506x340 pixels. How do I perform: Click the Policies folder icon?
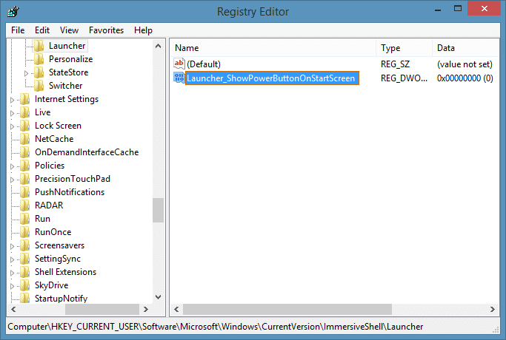25,166
